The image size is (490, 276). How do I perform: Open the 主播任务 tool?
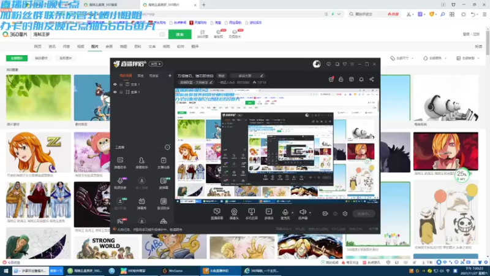click(x=163, y=163)
